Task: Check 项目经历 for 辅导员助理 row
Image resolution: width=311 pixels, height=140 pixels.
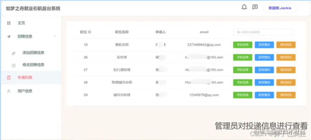Action: pyautogui.click(x=286, y=95)
